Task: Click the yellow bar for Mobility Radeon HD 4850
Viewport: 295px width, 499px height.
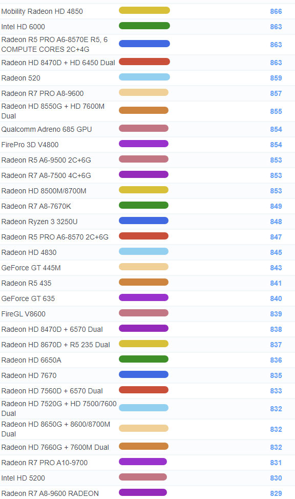Action: (144, 10)
